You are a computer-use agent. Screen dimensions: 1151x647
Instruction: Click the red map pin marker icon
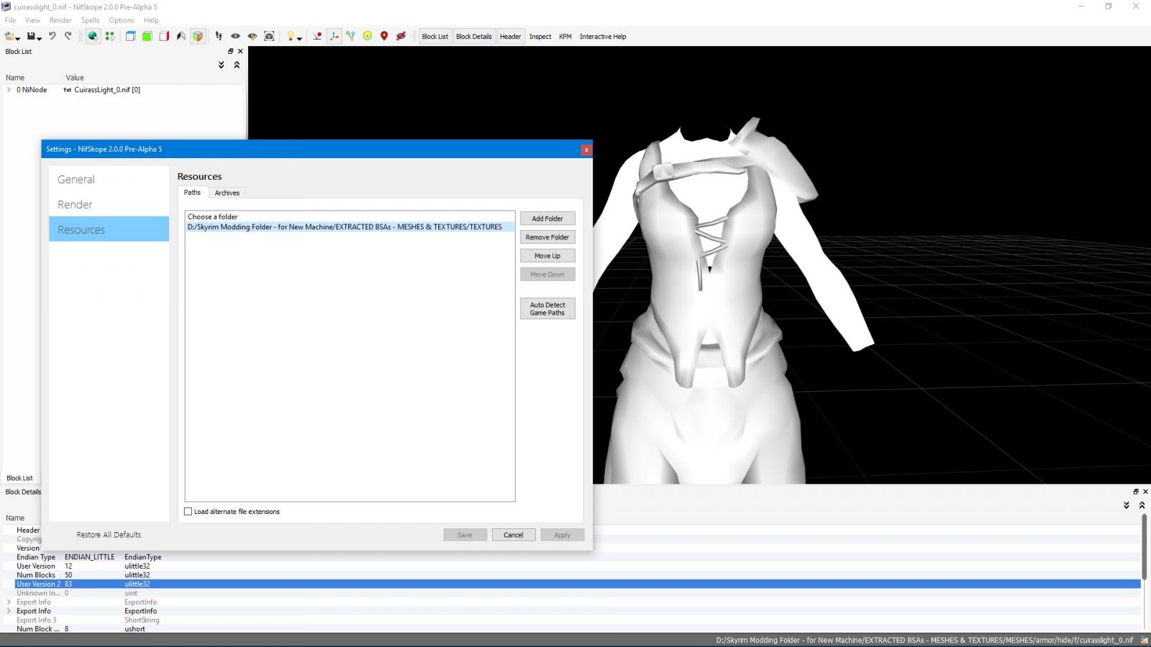384,36
